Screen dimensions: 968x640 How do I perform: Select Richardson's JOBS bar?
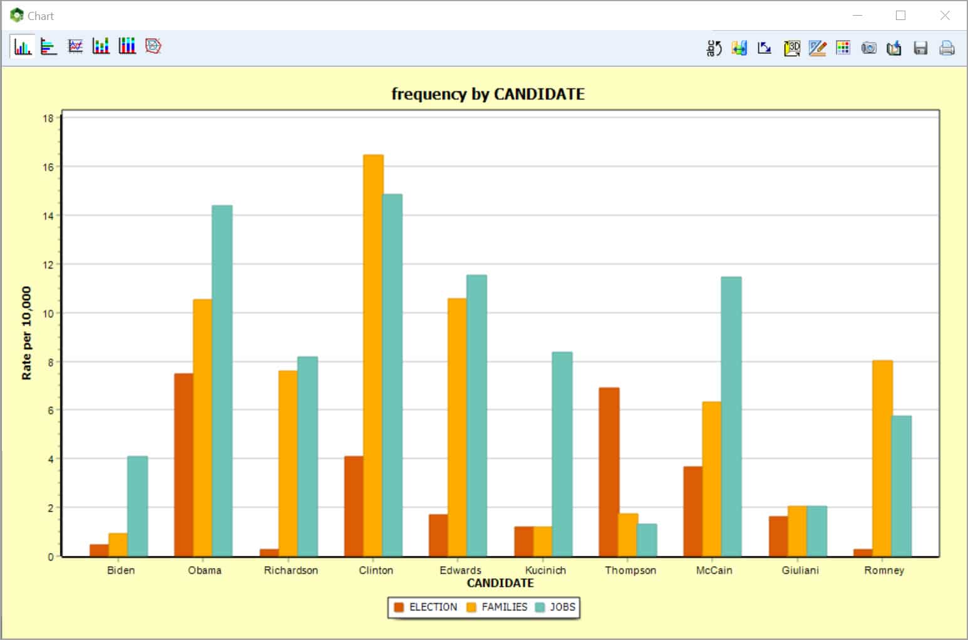click(307, 457)
